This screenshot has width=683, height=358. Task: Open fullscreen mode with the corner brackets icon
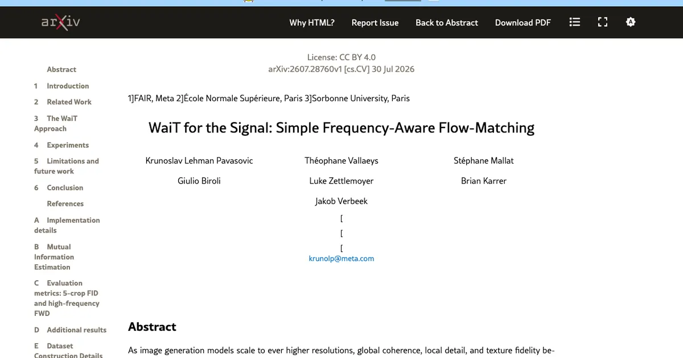click(603, 22)
